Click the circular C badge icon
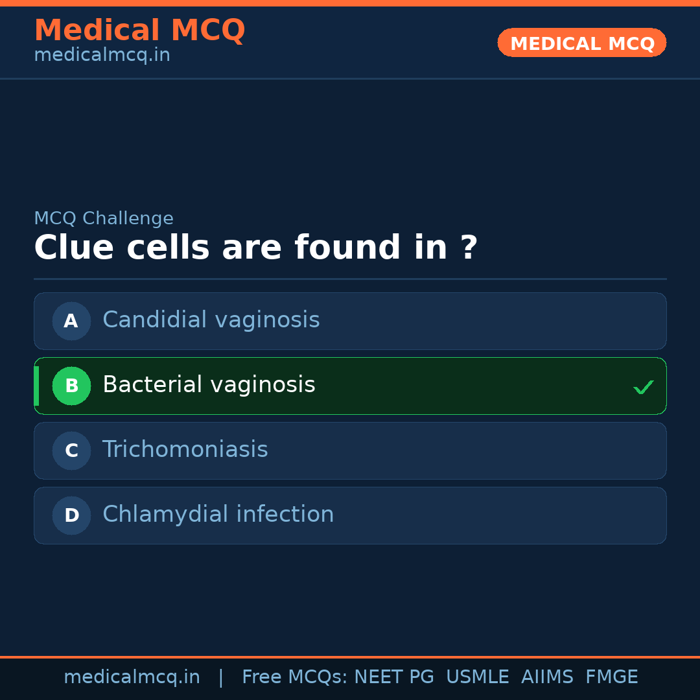 tap(71, 450)
